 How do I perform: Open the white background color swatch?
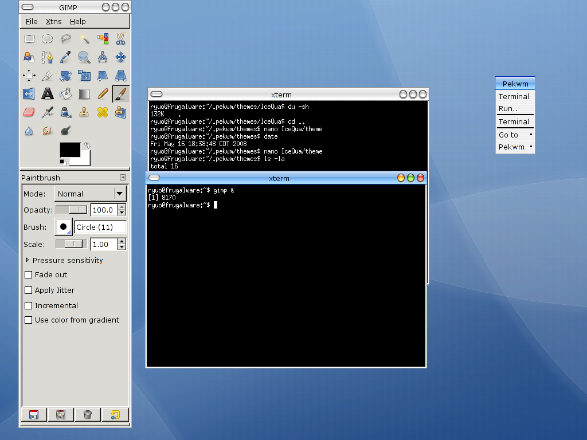coord(85,161)
